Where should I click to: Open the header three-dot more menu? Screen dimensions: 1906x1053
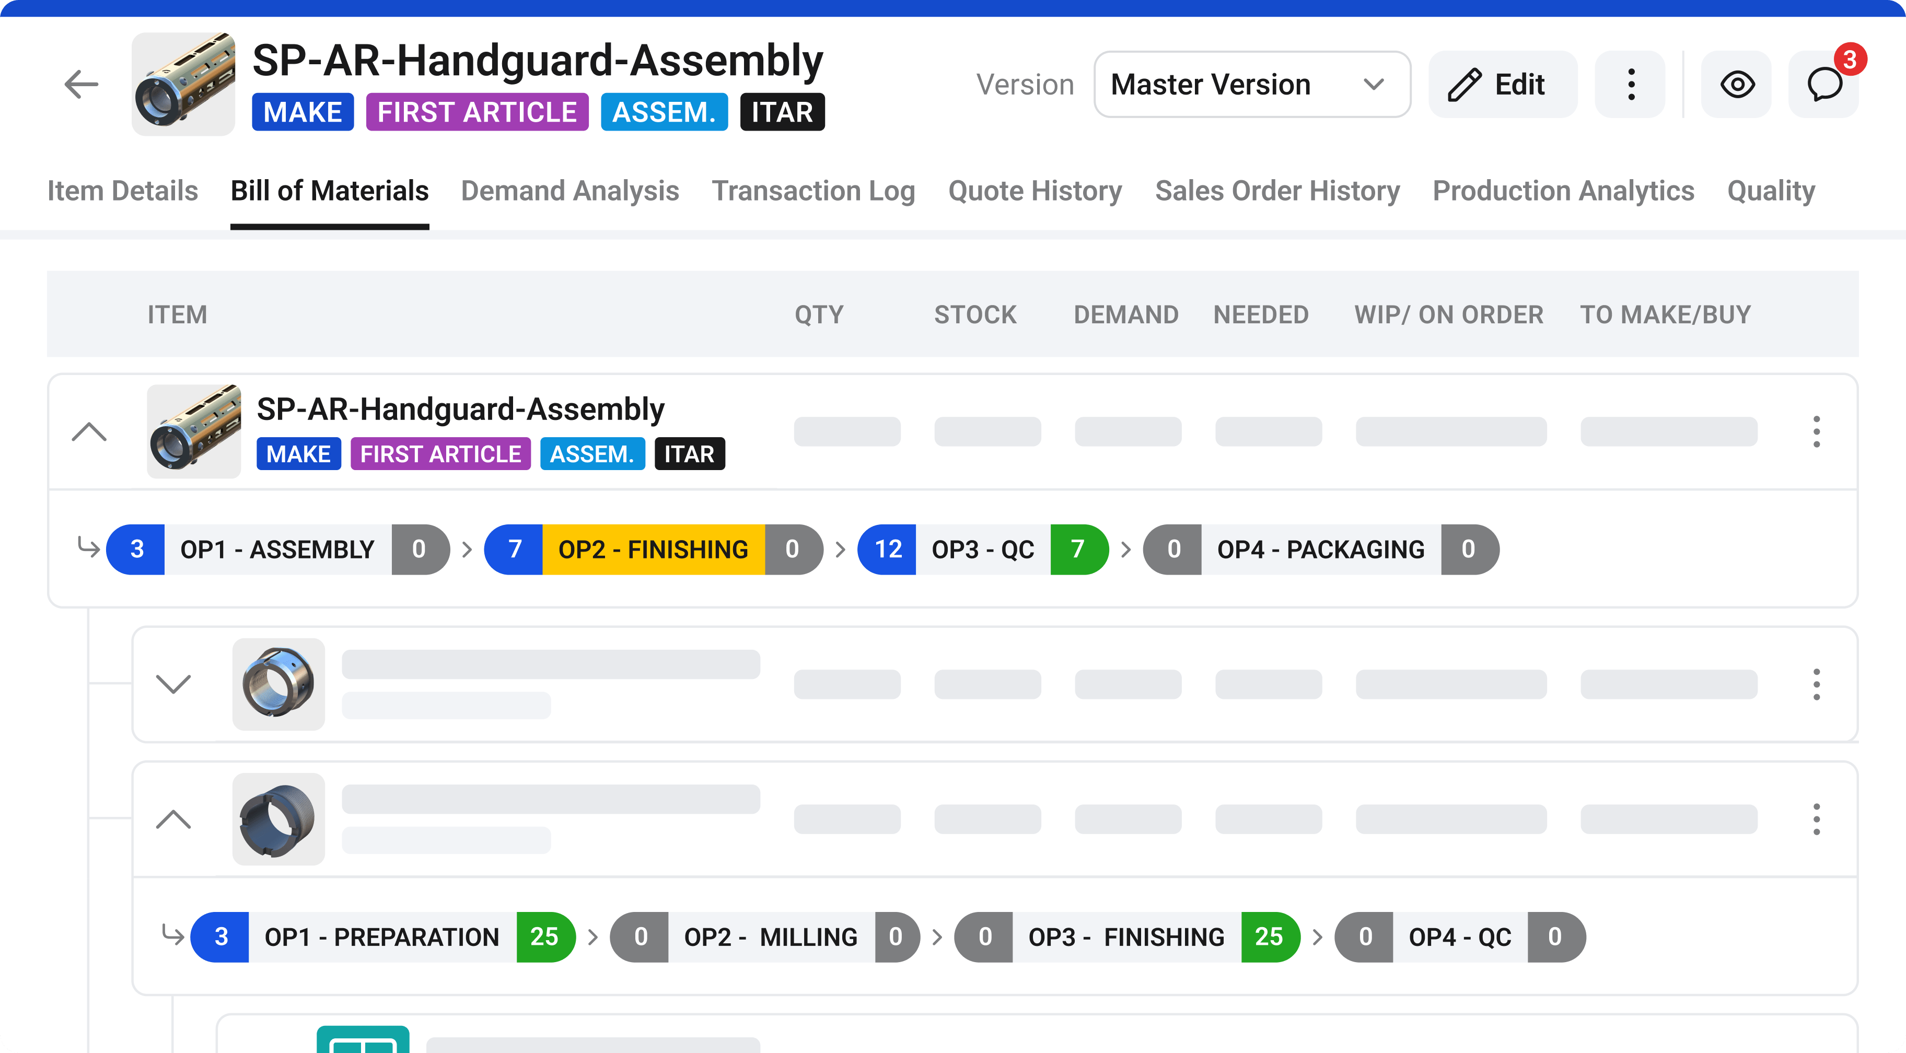(1631, 84)
